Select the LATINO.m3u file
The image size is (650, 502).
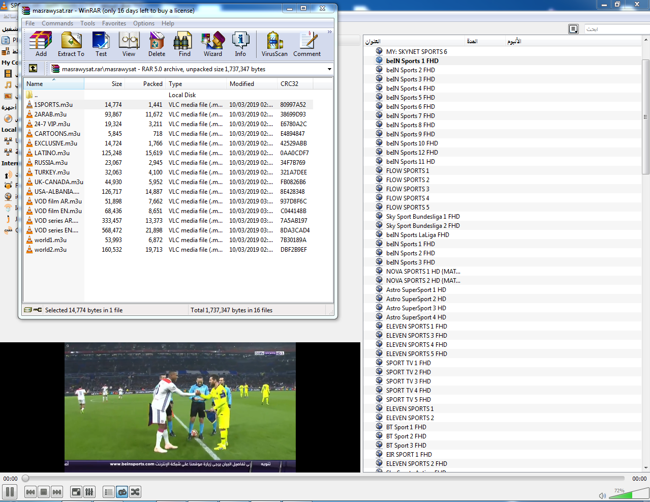tap(52, 153)
